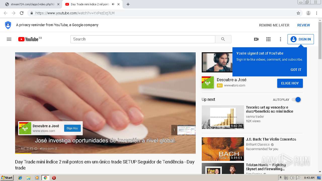322x181 pixels.
Task: Click the ad info icon beside 0:45
Action: click(x=36, y=149)
